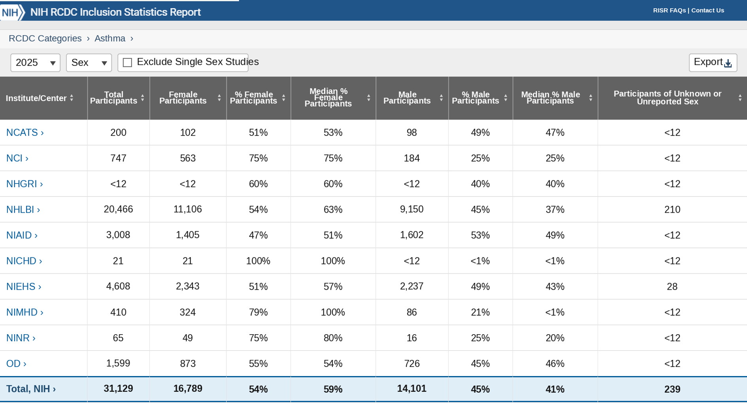Screen dimensions: 747x410
Task: Open NIAID institute details
Action: tap(22, 235)
